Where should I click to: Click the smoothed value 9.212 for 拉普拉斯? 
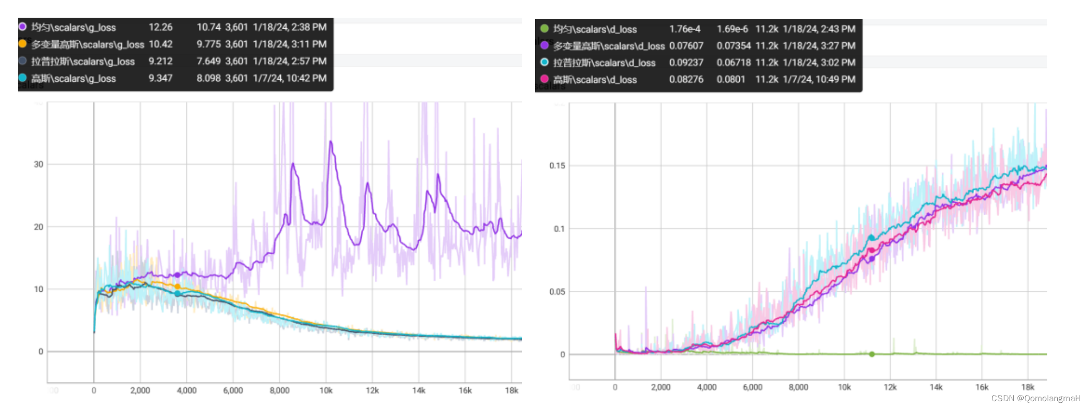tap(160, 61)
